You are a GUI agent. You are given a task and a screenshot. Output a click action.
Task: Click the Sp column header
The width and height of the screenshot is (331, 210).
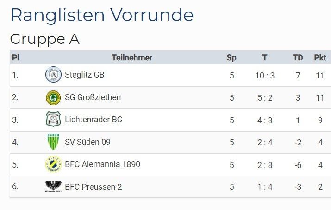coord(231,58)
